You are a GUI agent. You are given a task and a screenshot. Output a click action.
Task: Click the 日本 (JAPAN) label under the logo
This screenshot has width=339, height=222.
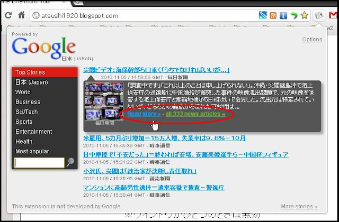pos(77,59)
